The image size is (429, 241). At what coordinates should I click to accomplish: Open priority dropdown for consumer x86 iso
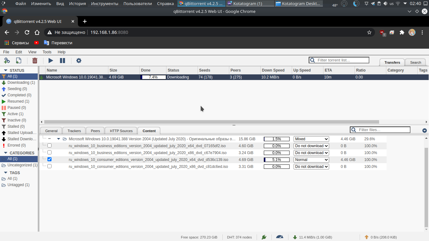click(x=311, y=167)
